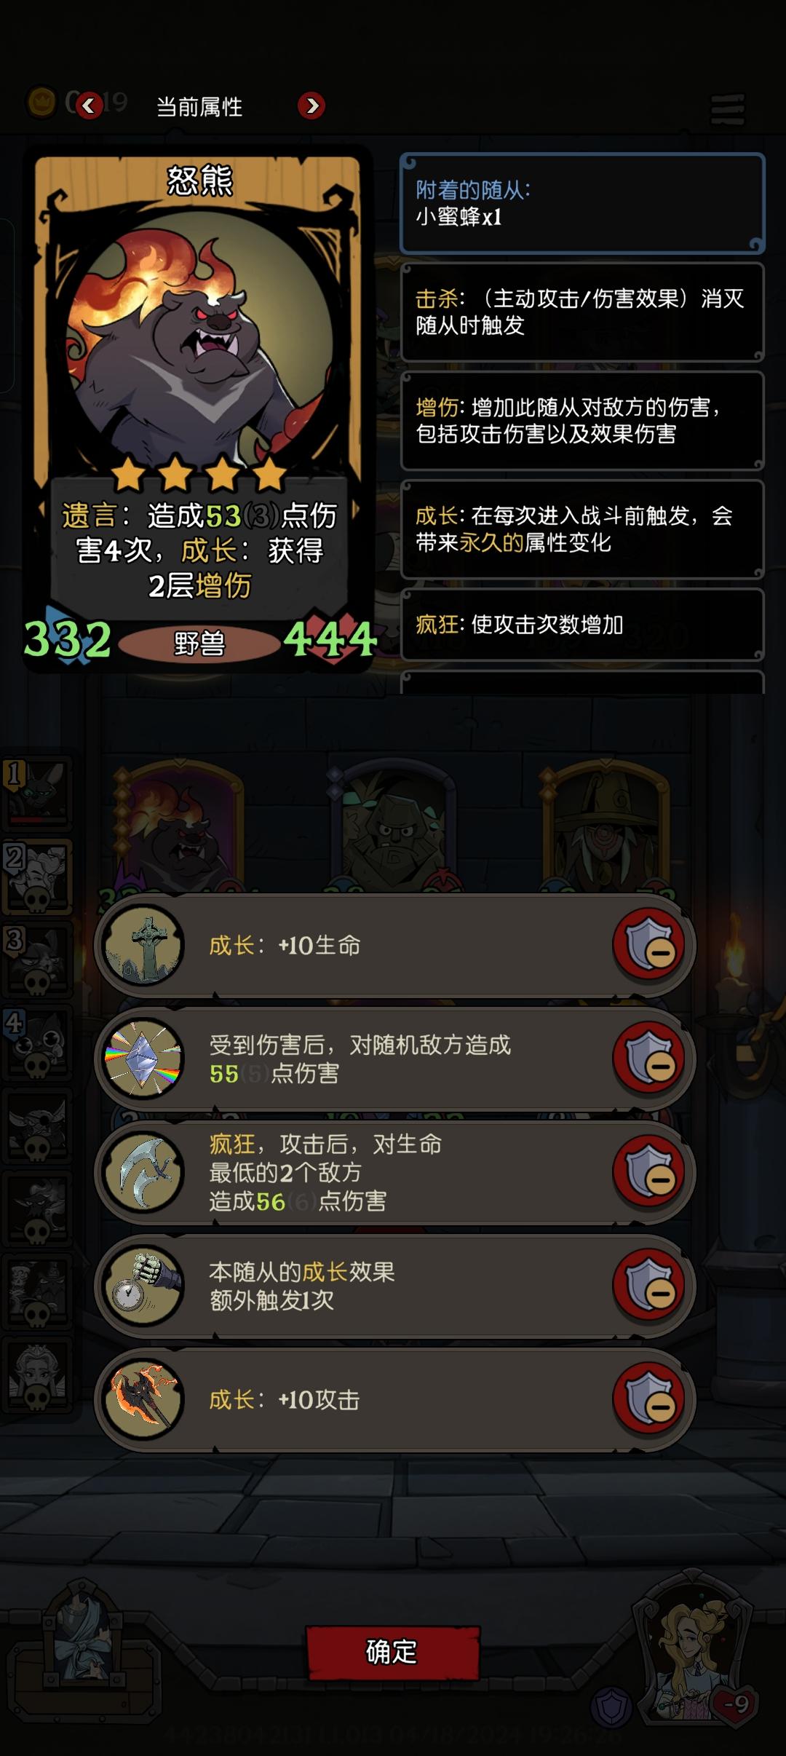
Task: Remove the +10生命 growth item with shield button
Action: pyautogui.click(x=650, y=944)
